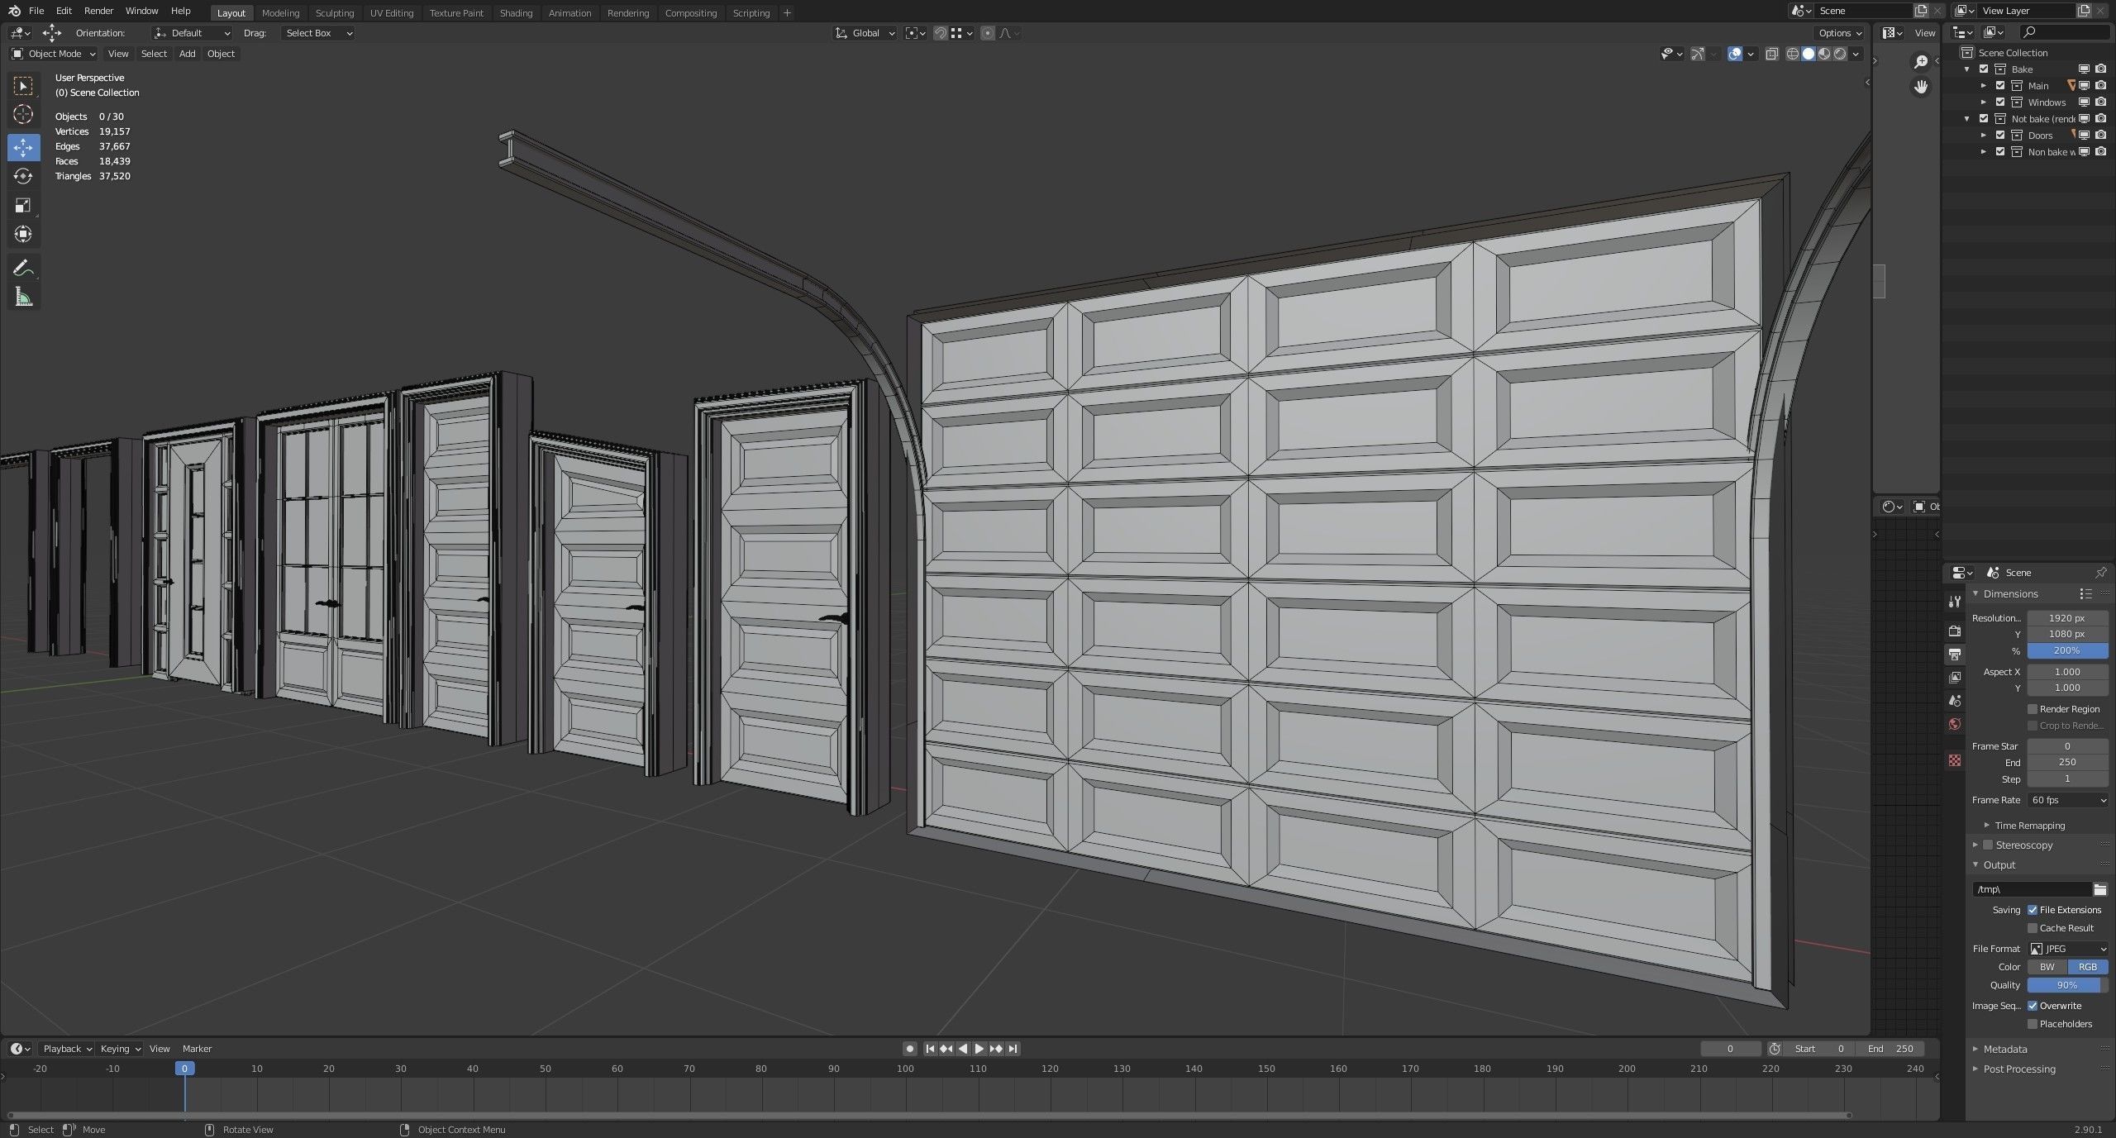Open the Object Mode dropdown
Image resolution: width=2116 pixels, height=1138 pixels.
point(54,54)
